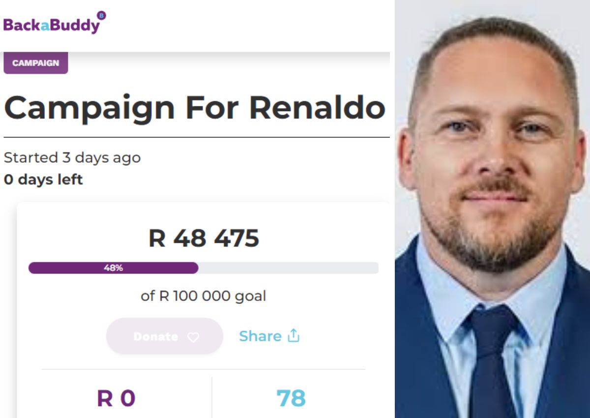This screenshot has height=418, width=590.
Task: Click the 0 days left label
Action: click(x=43, y=179)
